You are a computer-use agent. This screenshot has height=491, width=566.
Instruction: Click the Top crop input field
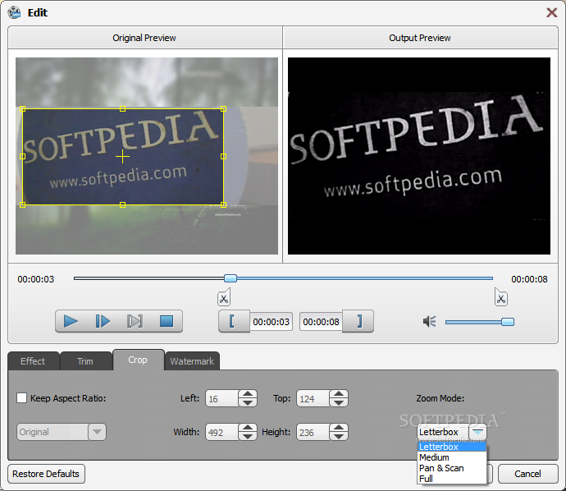[313, 398]
